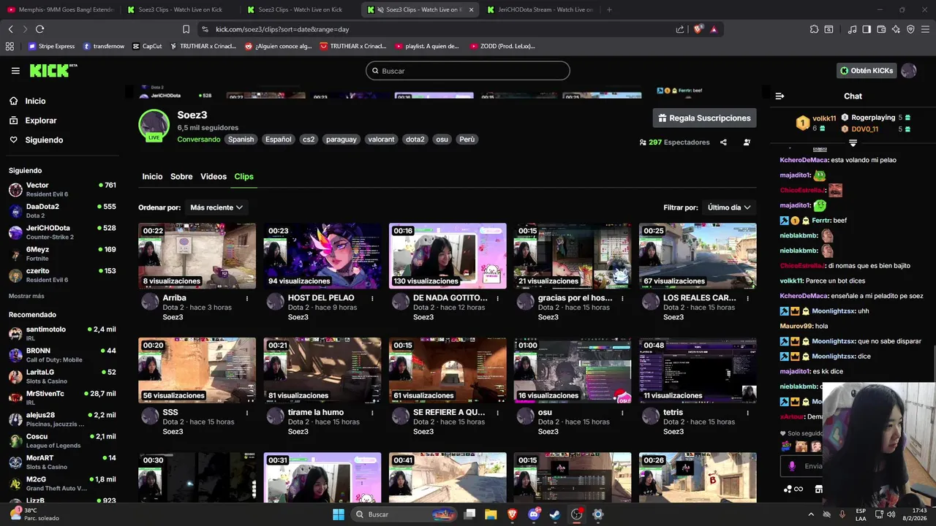Play the SSS clip thumbnail
Viewport: 936px width, 526px height.
click(x=197, y=370)
